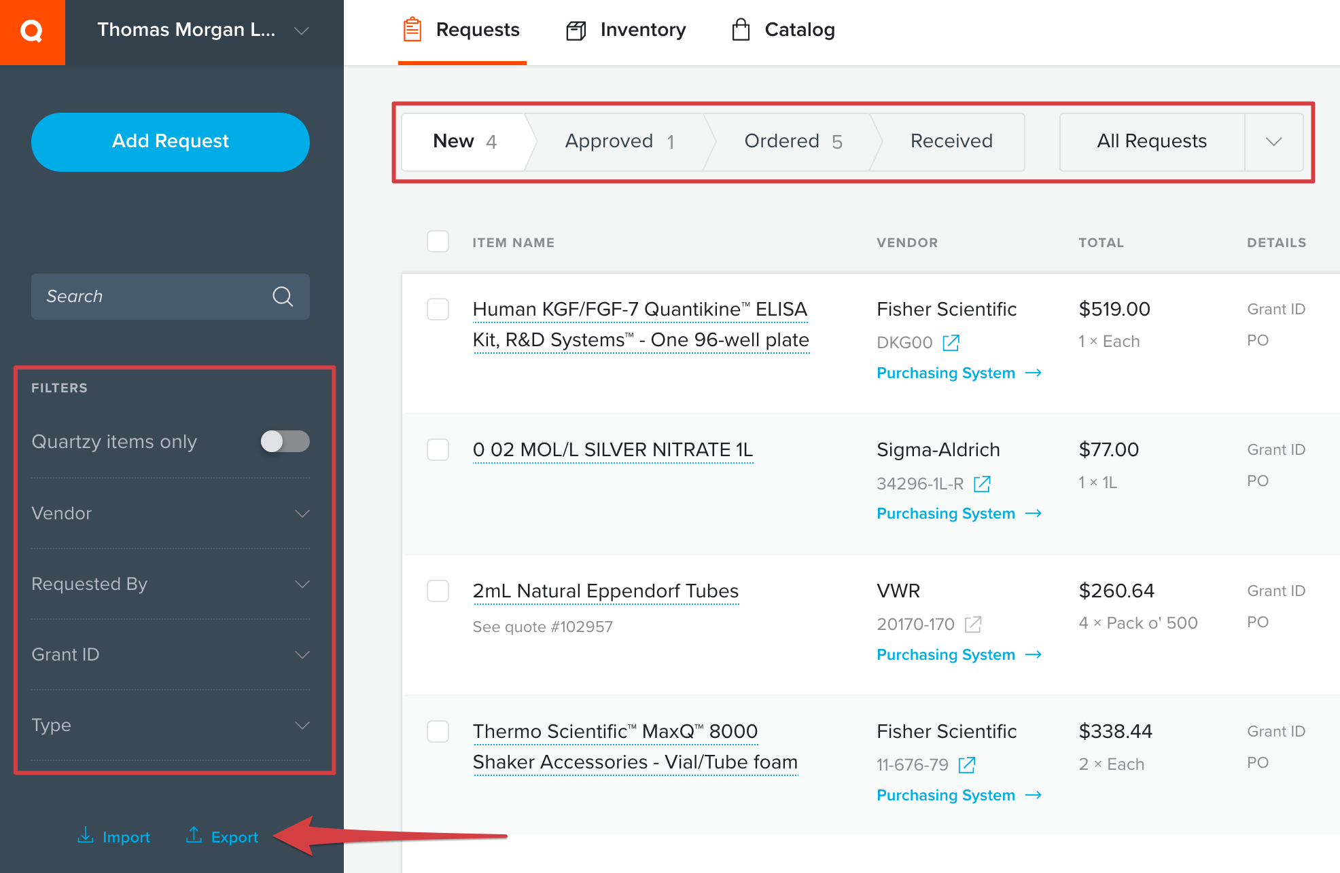Switch to the Requests tab
1340x873 pixels.
click(x=462, y=31)
